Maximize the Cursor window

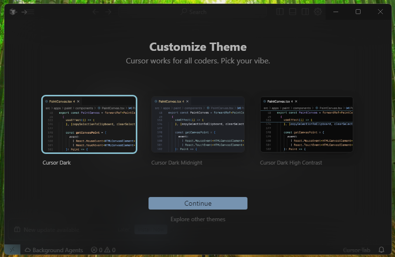point(358,12)
